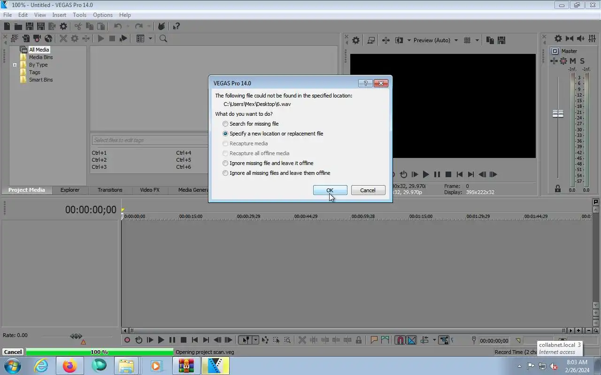Click 'Select files to edit tags' field

pyautogui.click(x=149, y=140)
